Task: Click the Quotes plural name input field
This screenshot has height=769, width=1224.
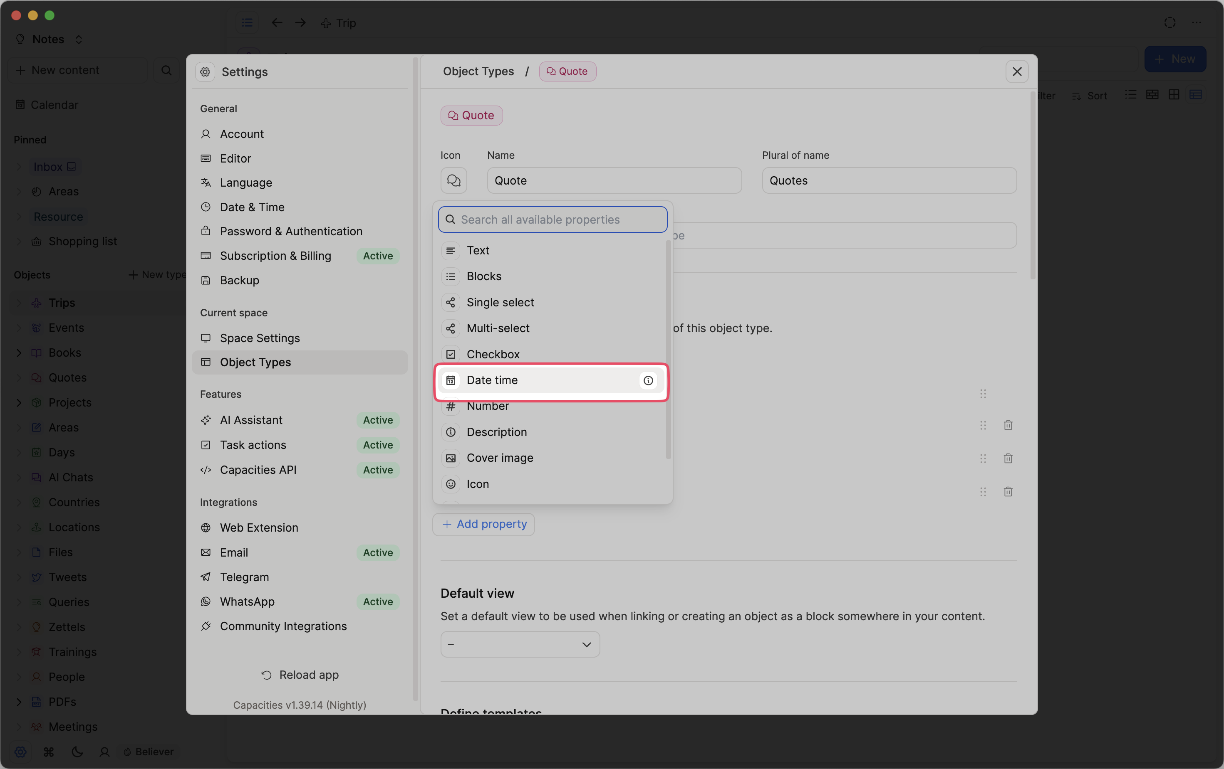Action: tap(889, 180)
